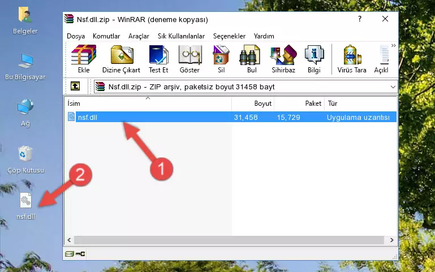
Task: Click the Bilgi (Info) toolbar icon
Action: 314,55
